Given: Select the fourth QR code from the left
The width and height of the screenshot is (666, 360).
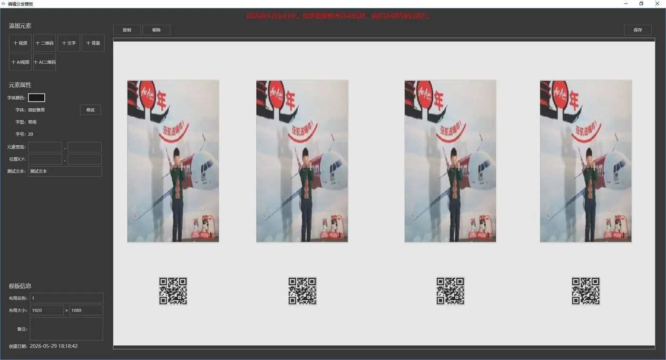Looking at the screenshot, I should tap(586, 291).
